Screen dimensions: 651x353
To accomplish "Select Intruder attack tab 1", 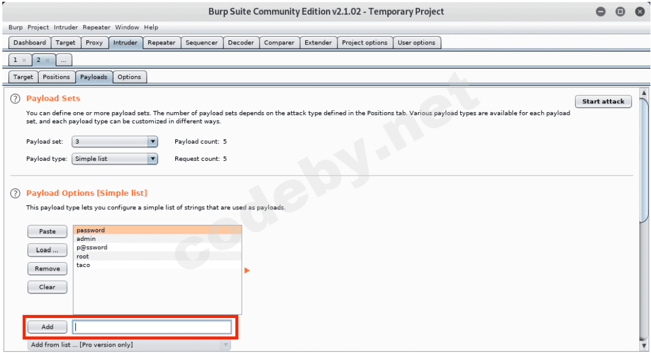I will tap(15, 60).
